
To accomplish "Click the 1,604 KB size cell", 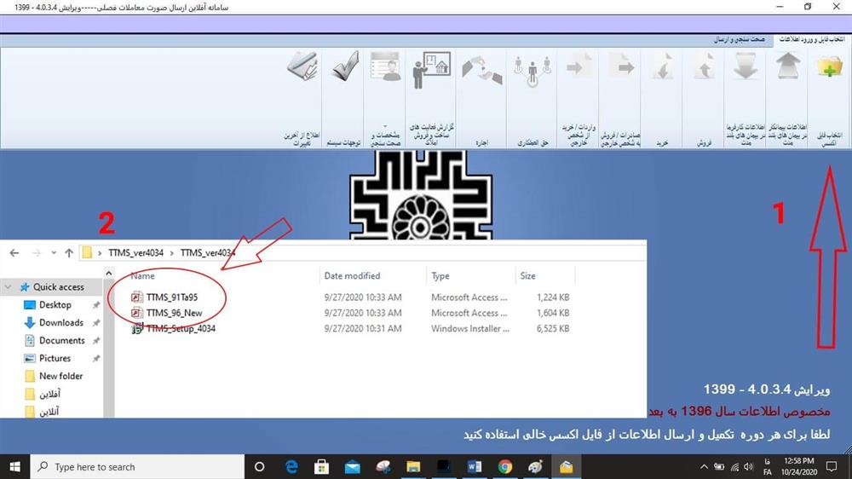I will tap(553, 313).
